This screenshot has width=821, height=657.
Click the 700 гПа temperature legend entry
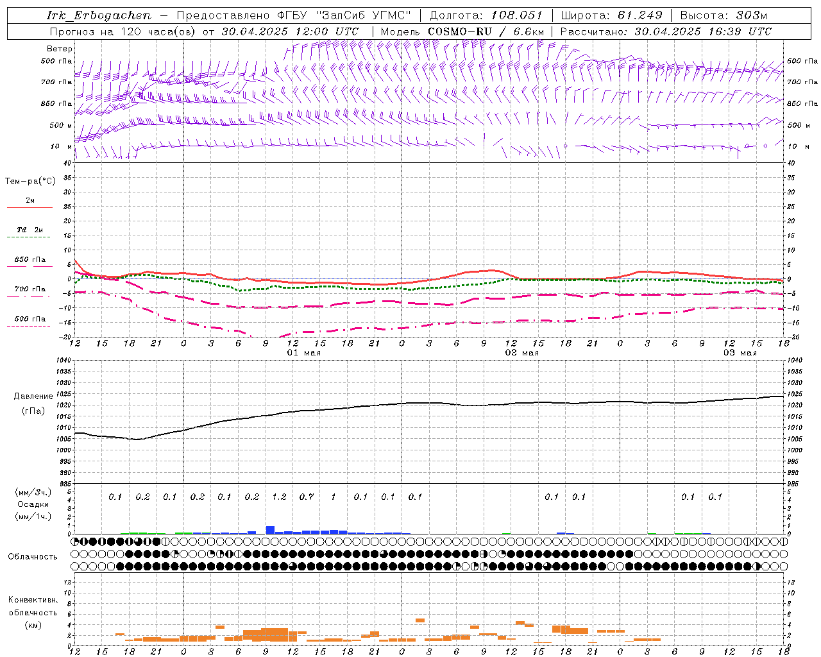30,289
